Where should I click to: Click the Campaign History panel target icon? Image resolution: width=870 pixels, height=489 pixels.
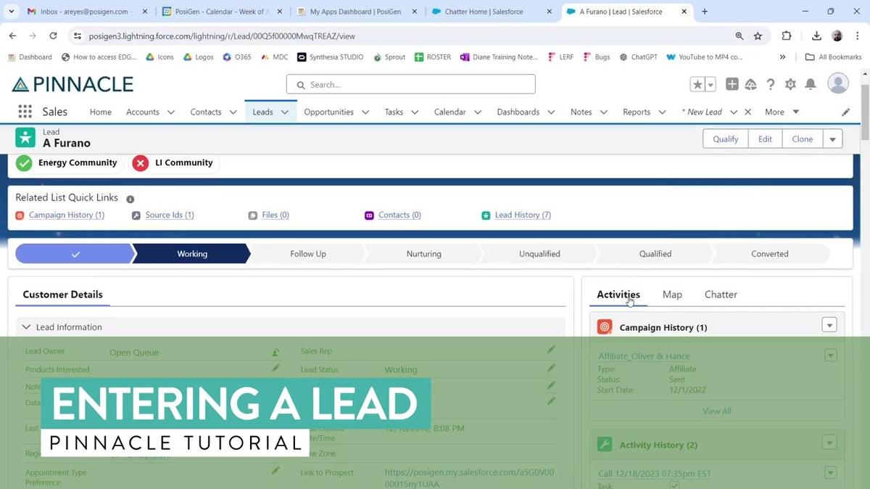pos(605,327)
